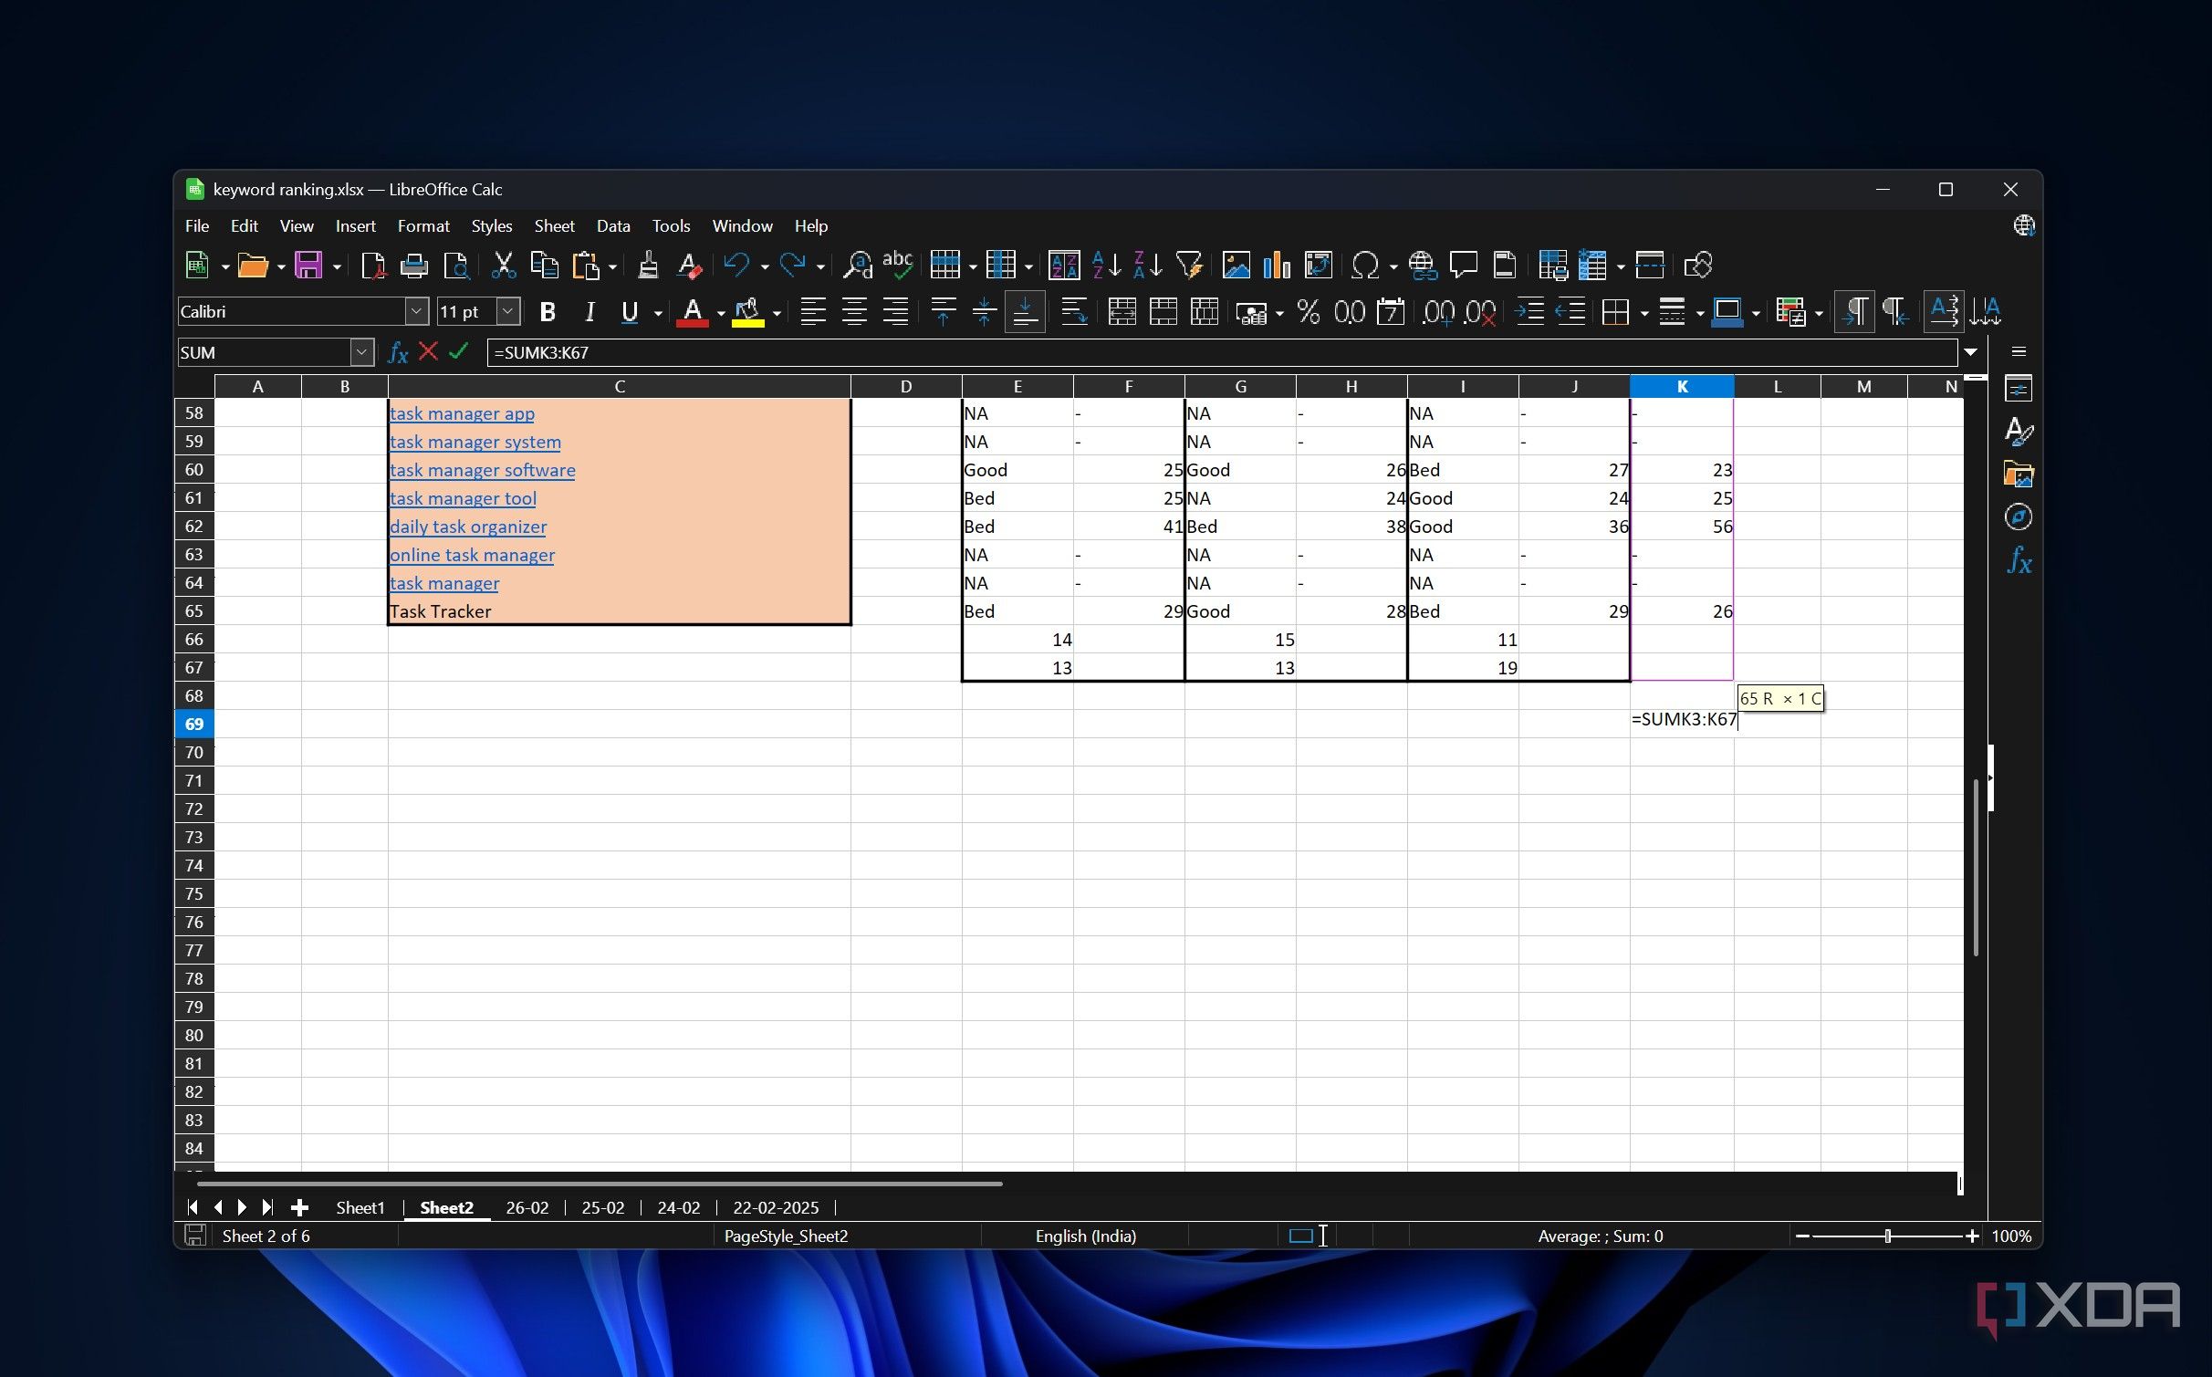Click the AutoFilter funnel icon

1189,266
